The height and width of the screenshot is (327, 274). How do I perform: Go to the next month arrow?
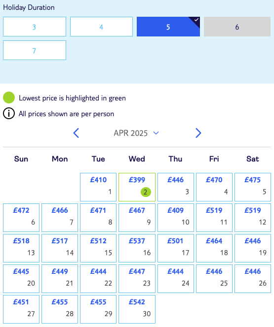[198, 133]
